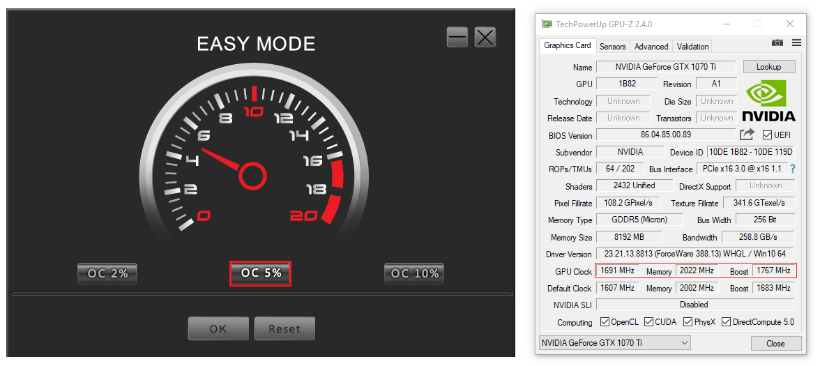Click the Bus Interface question mark icon
Image resolution: width=820 pixels, height=366 pixels.
793,169
